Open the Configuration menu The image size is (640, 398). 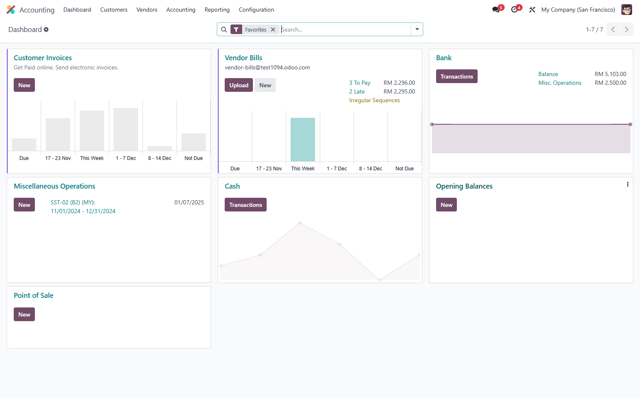coord(256,10)
